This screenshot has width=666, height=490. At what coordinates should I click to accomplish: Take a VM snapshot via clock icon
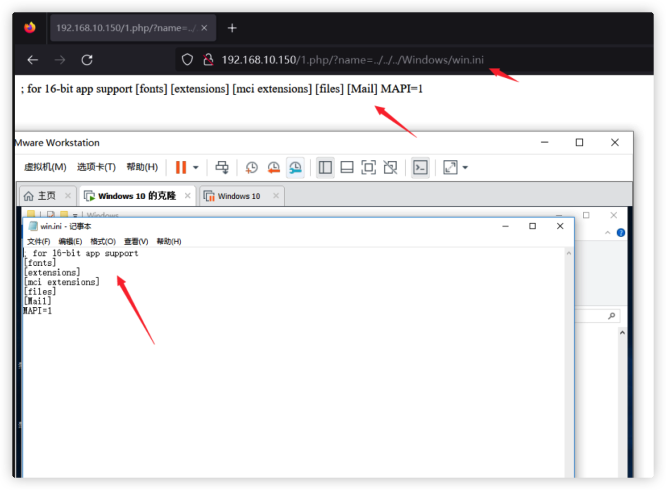[x=251, y=168]
